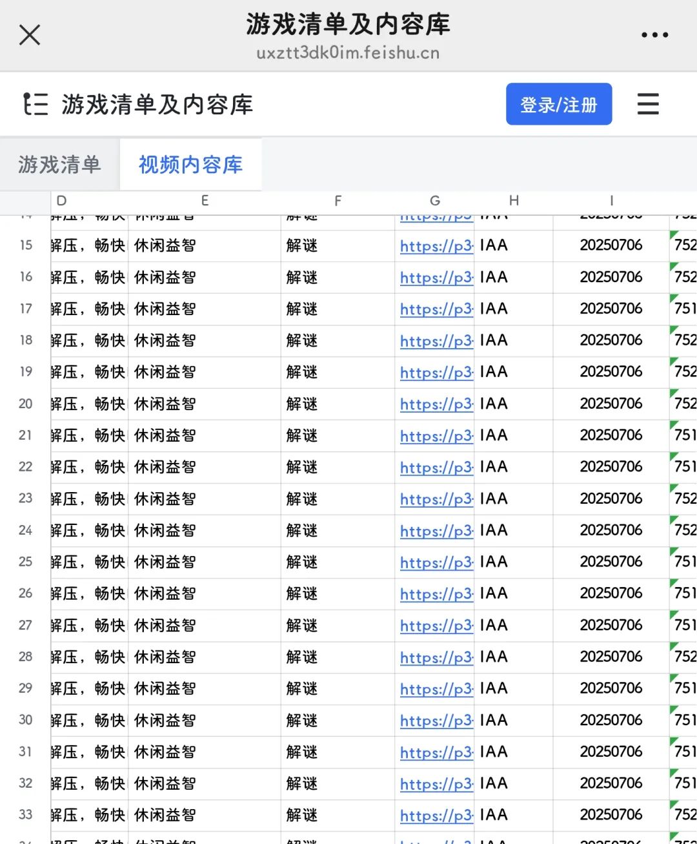Screen dimensions: 697x844
Task: Select row 20 header
Action: tap(25, 404)
